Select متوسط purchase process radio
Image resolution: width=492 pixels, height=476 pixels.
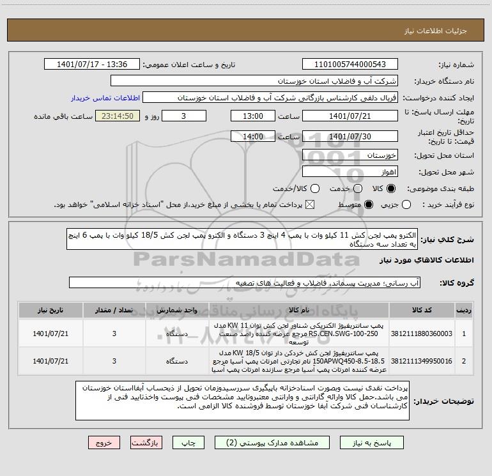click(369, 204)
